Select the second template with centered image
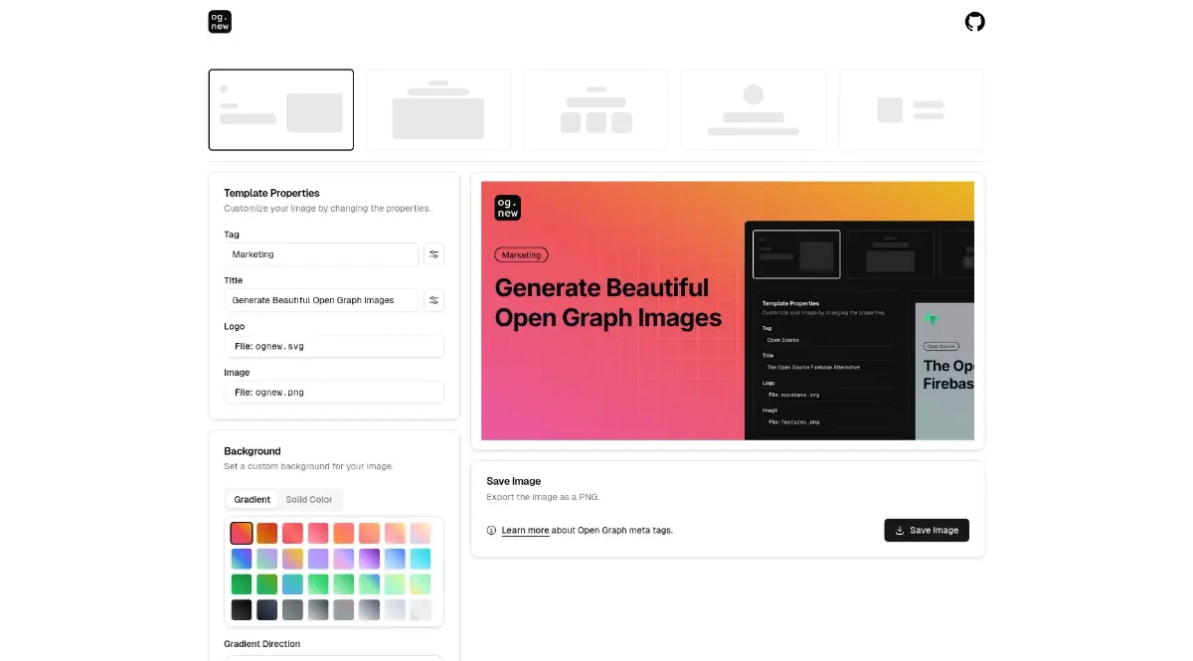1193x661 pixels. click(438, 109)
